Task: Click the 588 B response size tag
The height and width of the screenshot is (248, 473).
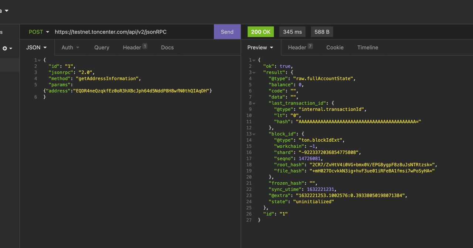Action: (x=322, y=32)
